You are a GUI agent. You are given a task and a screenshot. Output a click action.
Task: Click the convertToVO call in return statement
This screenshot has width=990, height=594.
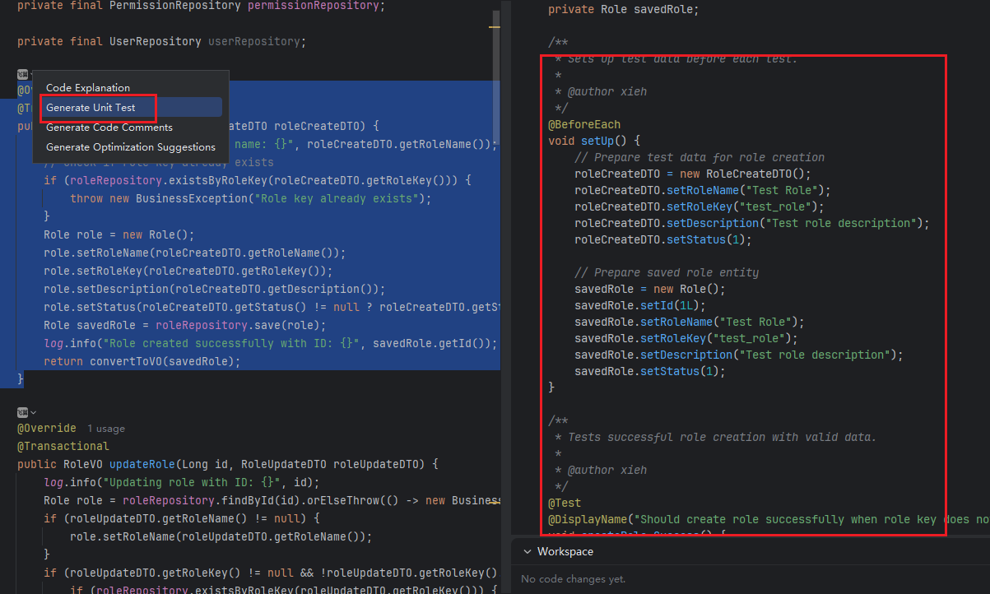(127, 361)
